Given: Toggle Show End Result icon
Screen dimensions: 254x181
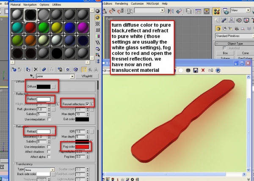Looking at the screenshot, I should pos(84,70).
